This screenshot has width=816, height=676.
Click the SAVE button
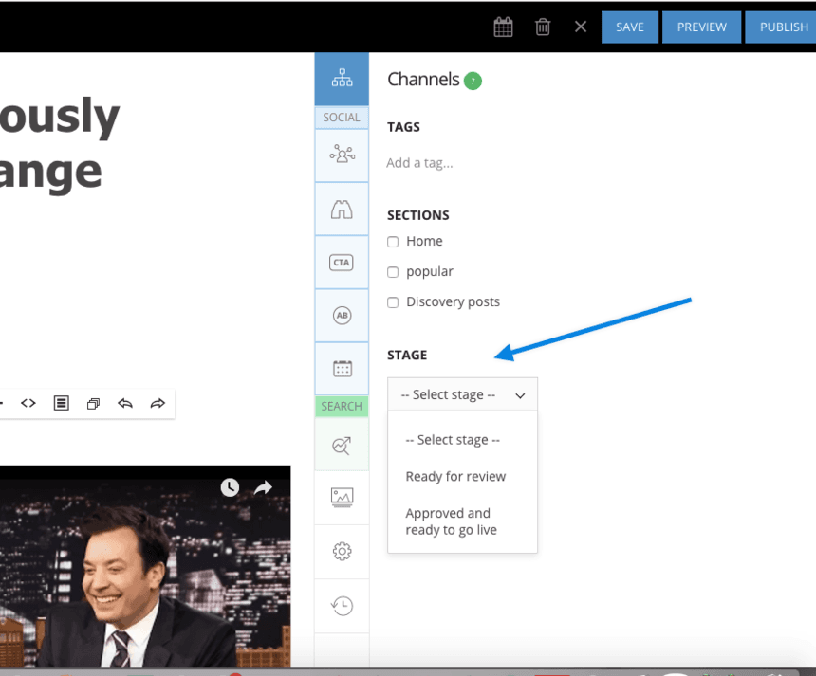[629, 27]
